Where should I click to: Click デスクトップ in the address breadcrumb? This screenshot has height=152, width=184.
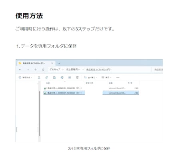click(x=55, y=70)
